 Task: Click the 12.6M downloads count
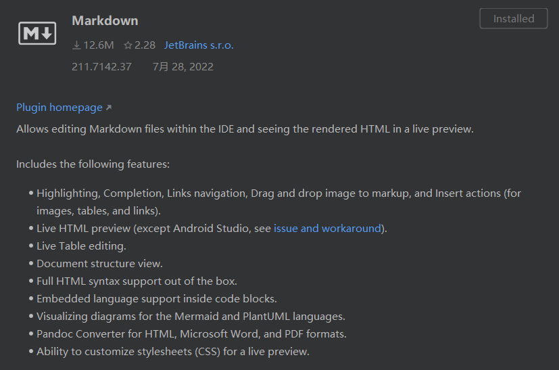[99, 45]
